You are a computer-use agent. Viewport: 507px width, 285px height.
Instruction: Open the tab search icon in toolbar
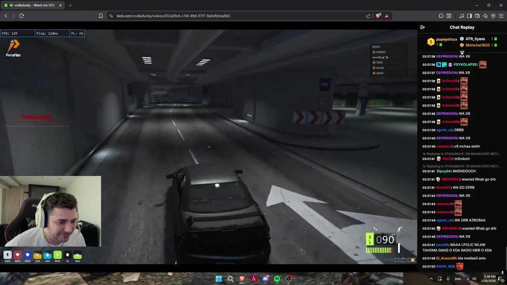point(449,16)
